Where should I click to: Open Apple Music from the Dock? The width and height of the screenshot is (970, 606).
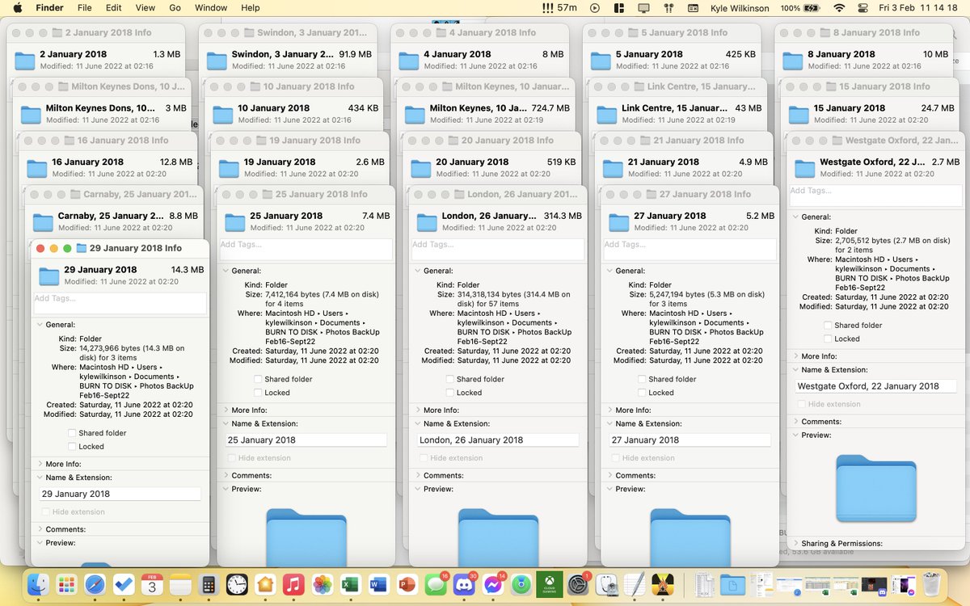294,583
